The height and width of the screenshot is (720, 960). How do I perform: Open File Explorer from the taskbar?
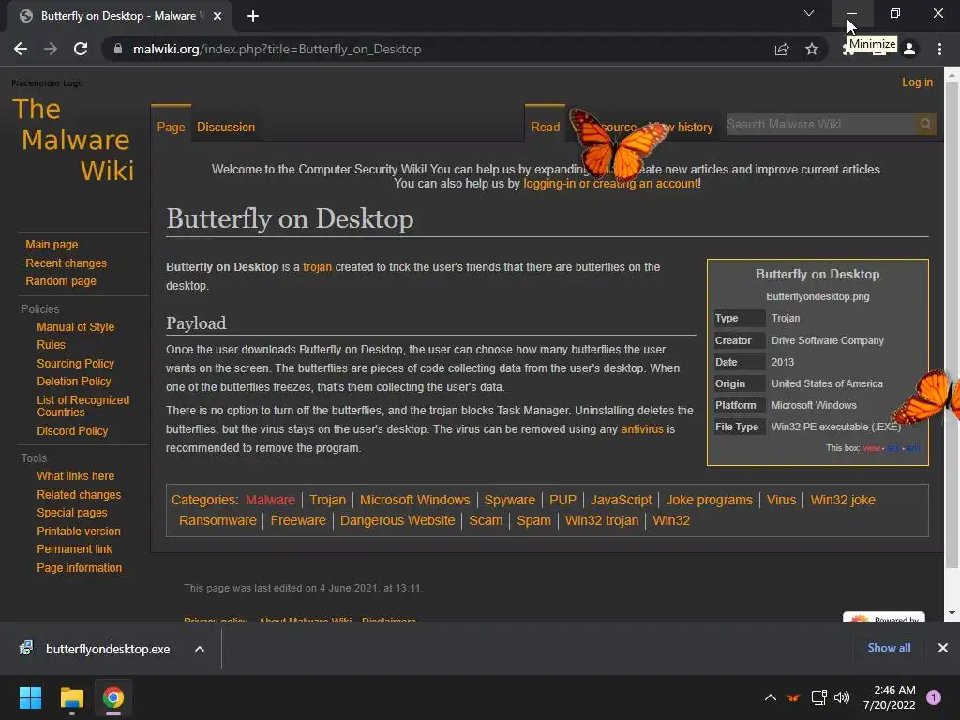click(71, 697)
